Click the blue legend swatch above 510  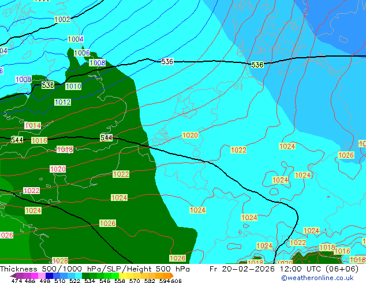coord(57,275)
